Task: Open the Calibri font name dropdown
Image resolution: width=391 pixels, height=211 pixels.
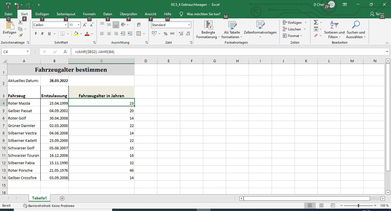Action: 65,25
